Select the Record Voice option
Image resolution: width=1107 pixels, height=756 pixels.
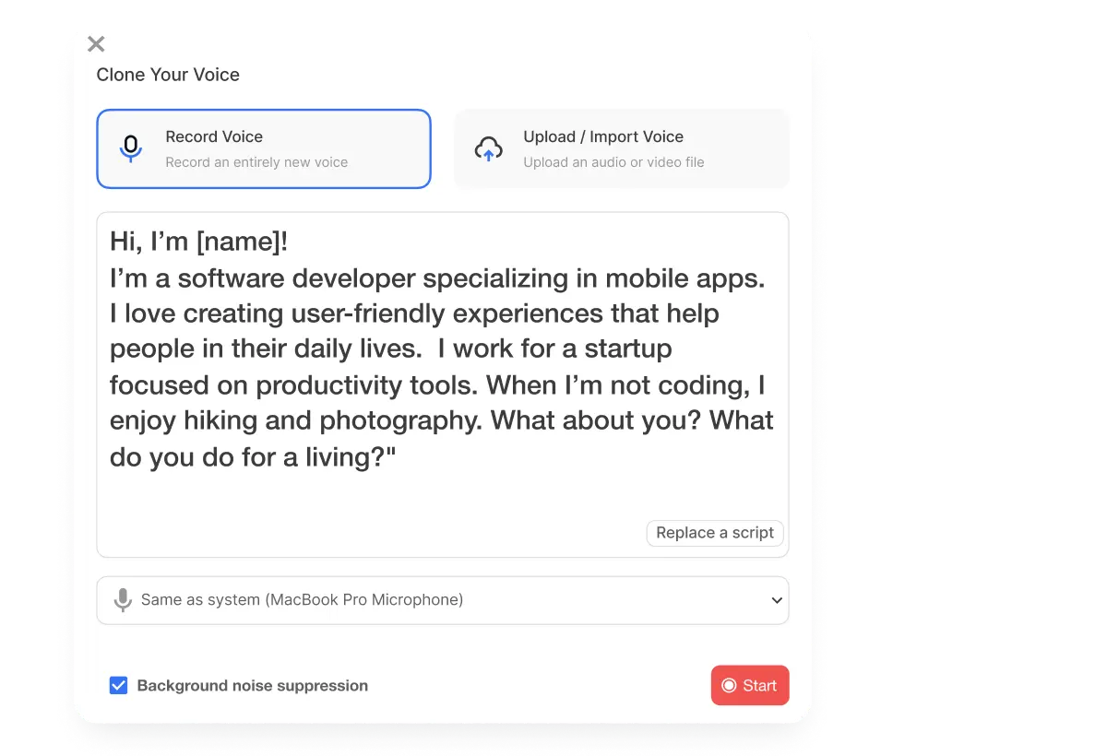[x=263, y=148]
